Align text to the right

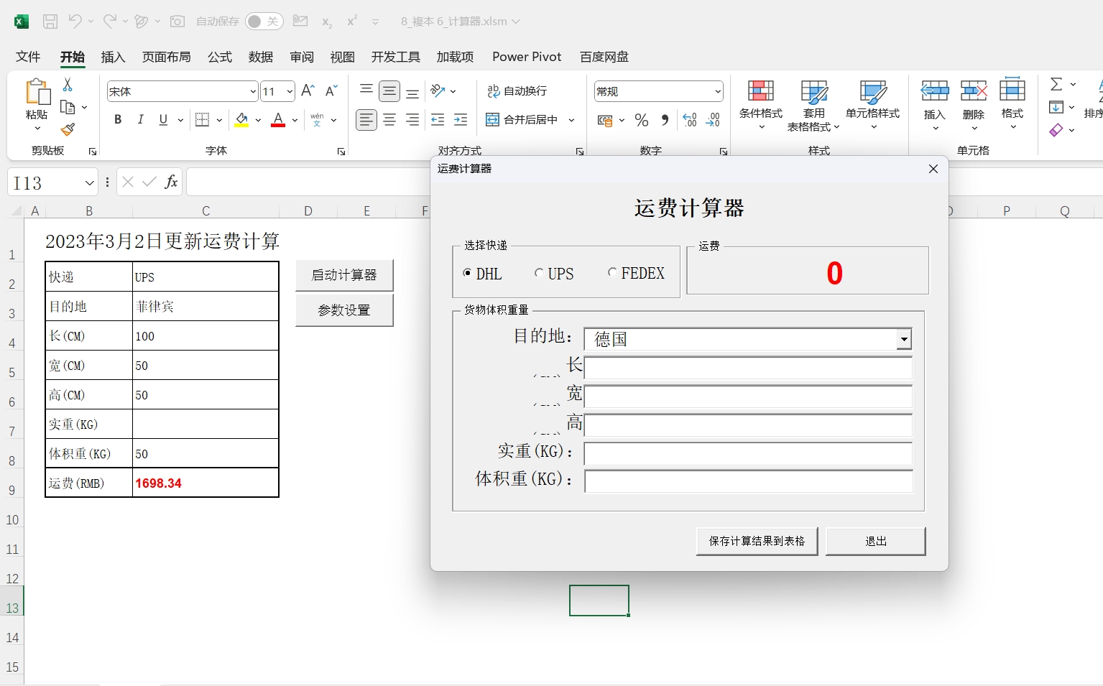coord(412,120)
